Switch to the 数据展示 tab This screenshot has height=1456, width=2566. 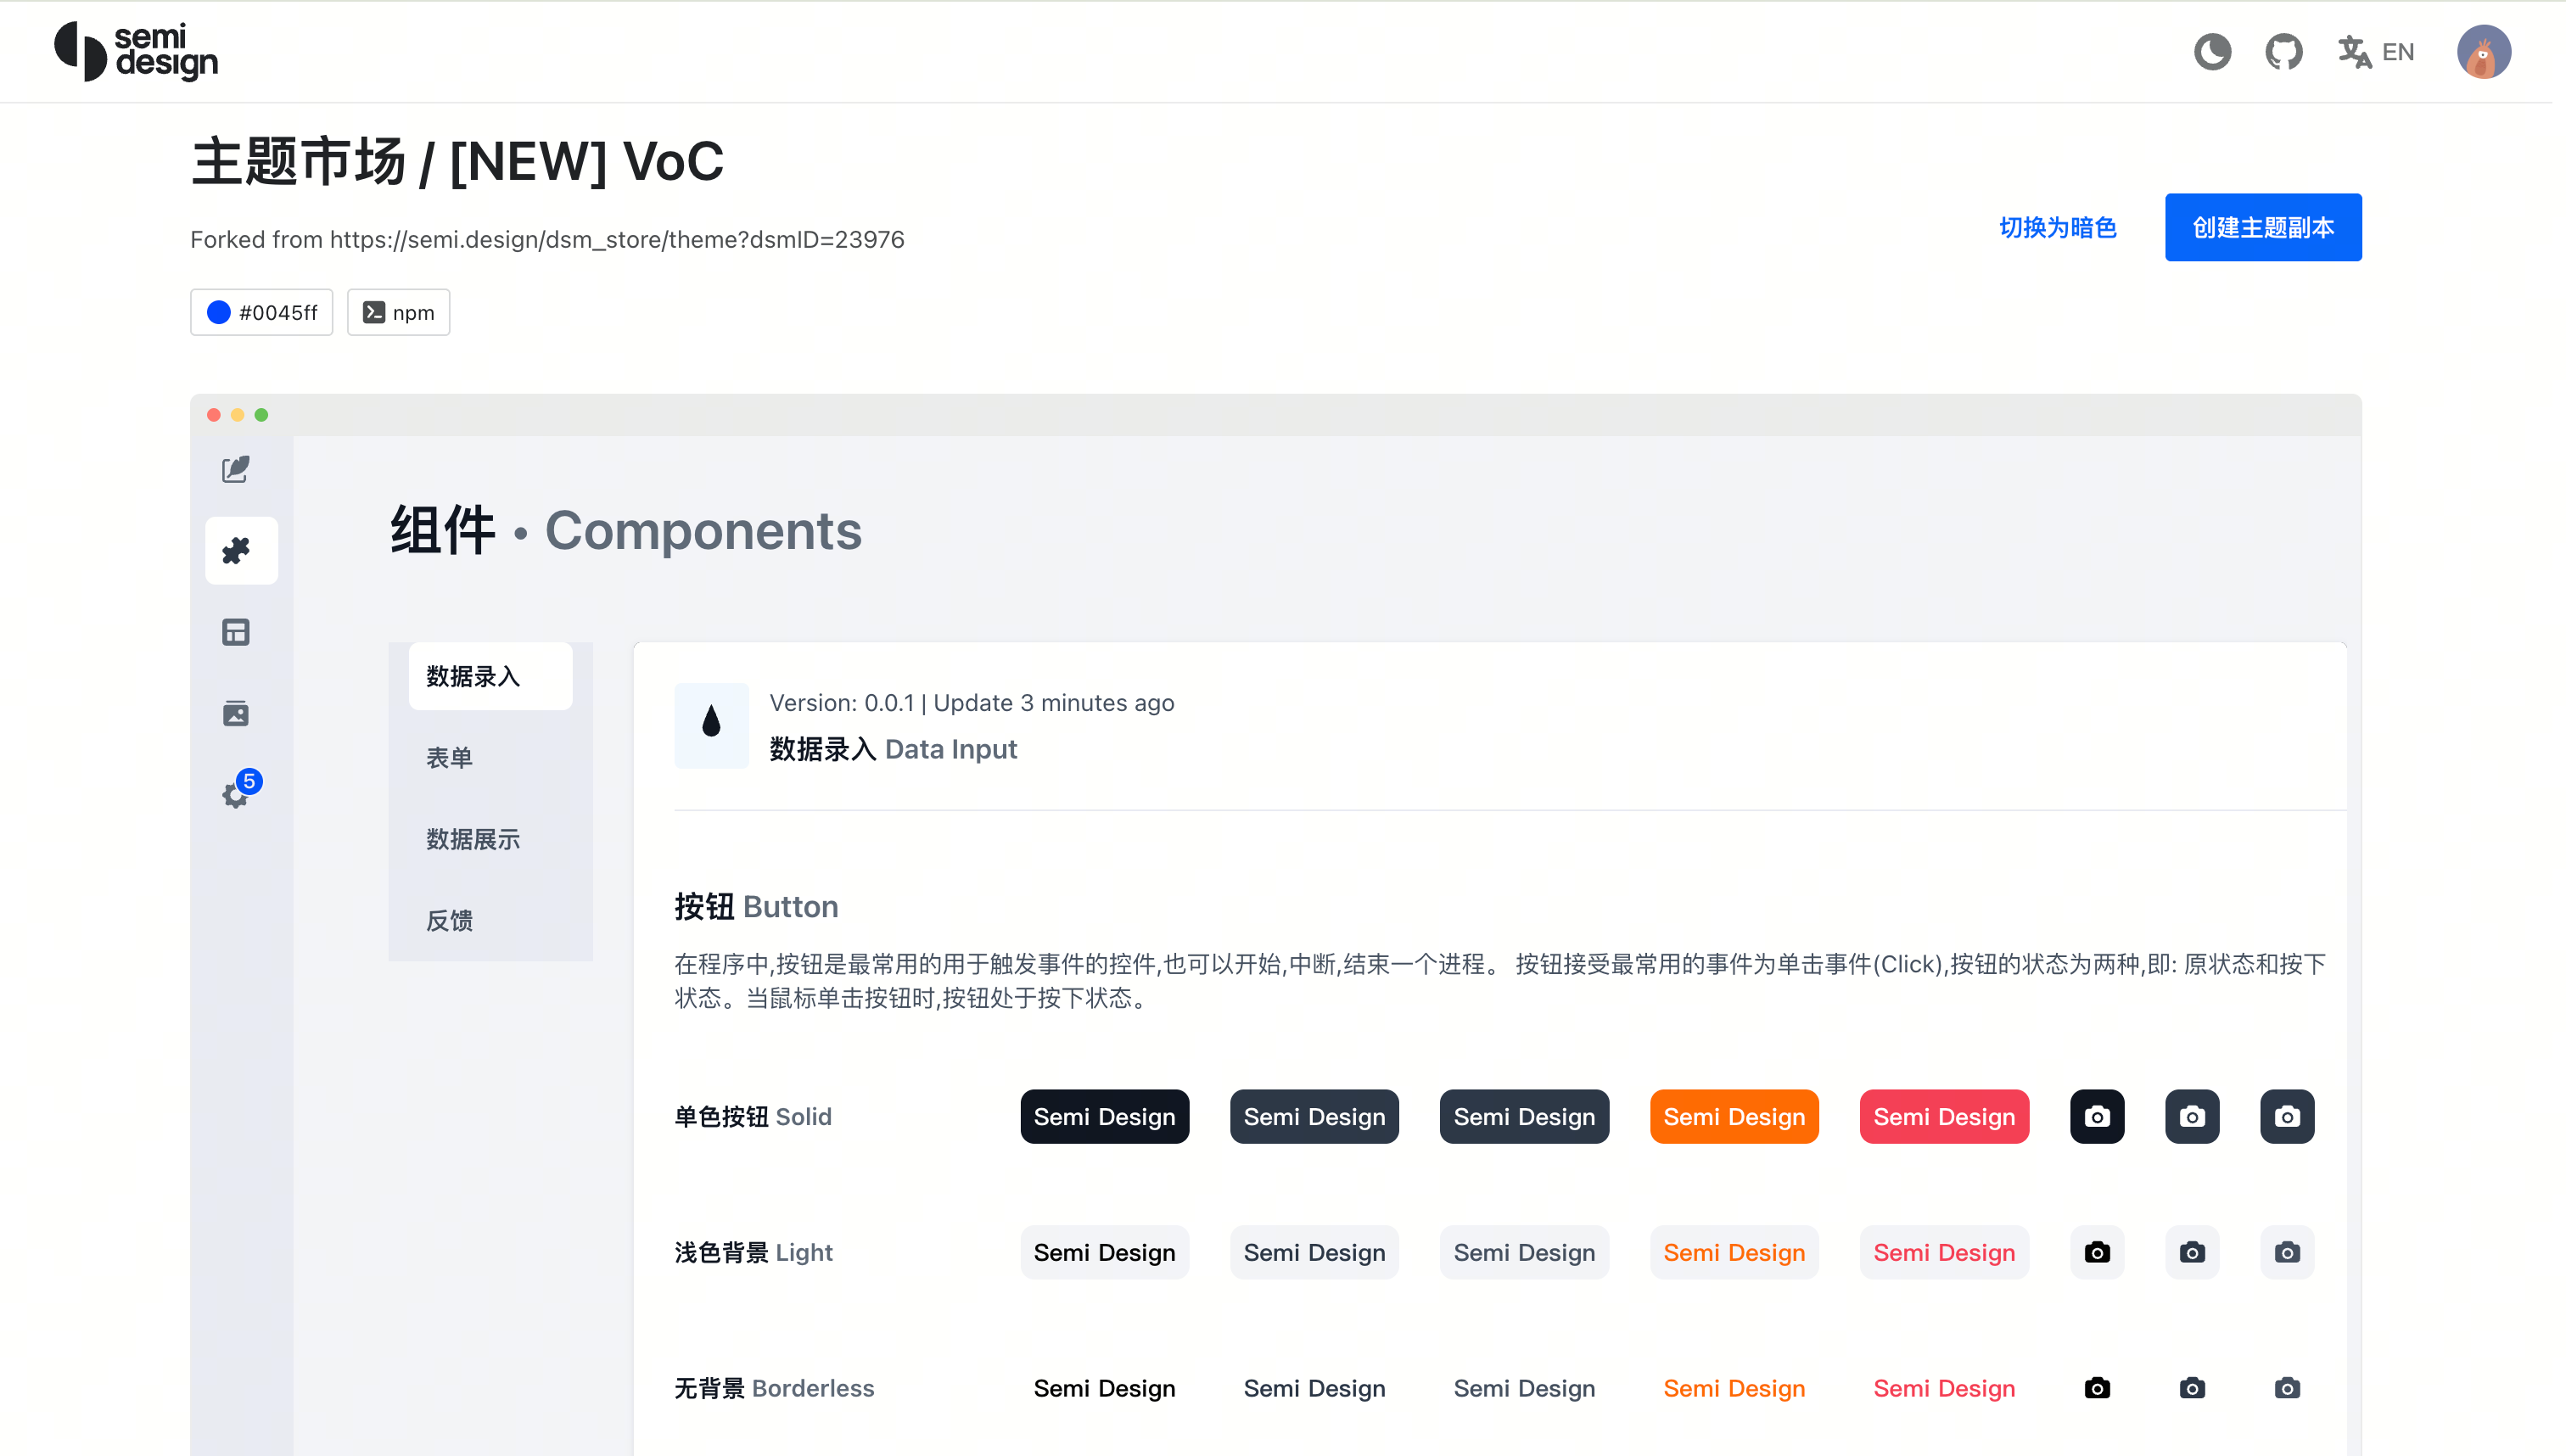(x=490, y=839)
